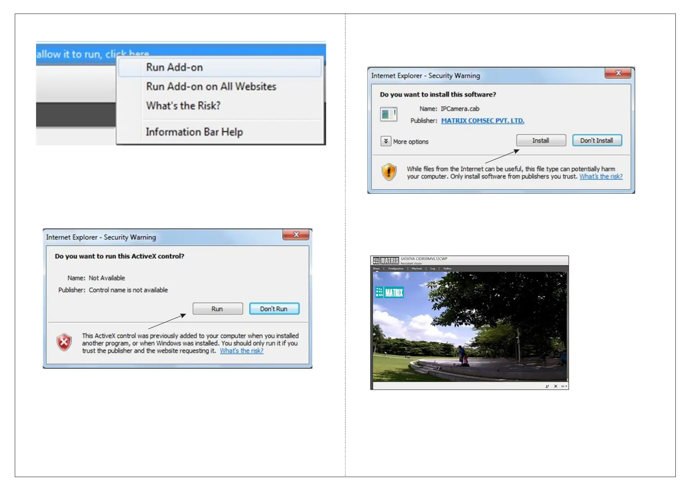Click the teal MATRIX overlay logo on video

point(389,292)
